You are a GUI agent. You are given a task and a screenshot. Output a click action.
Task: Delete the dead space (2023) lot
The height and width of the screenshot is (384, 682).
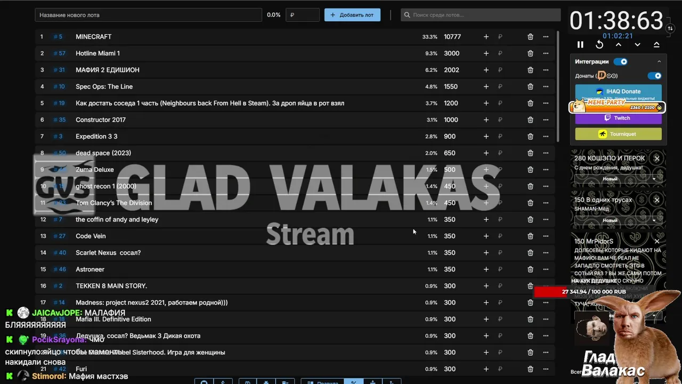pos(530,153)
